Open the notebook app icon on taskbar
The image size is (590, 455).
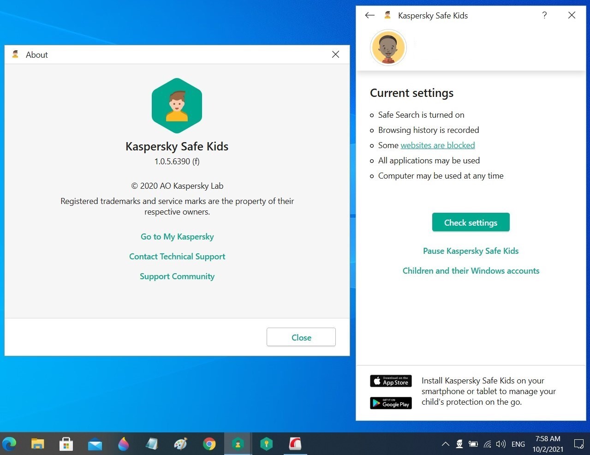tap(152, 444)
